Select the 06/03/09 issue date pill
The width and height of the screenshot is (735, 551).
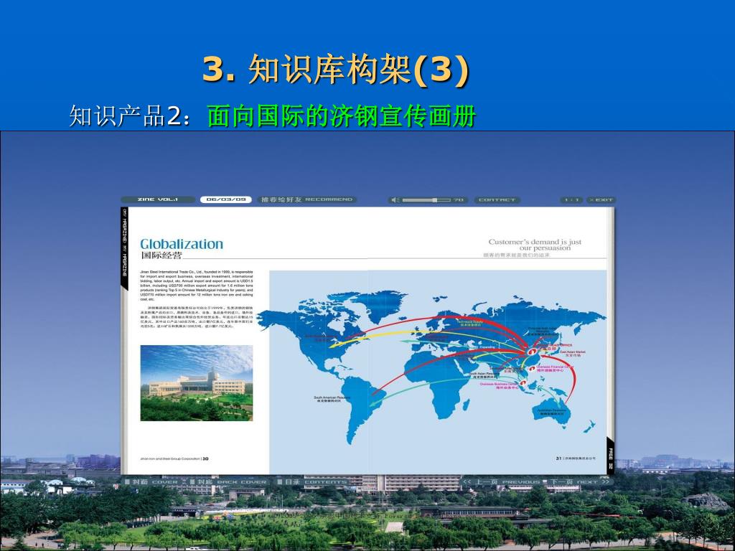pos(226,199)
